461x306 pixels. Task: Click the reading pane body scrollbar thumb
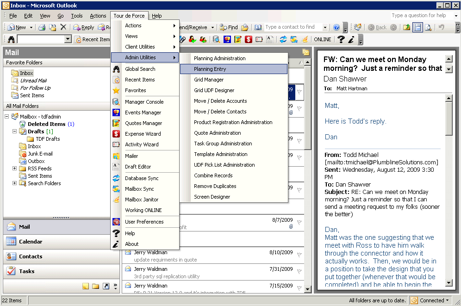(x=449, y=119)
